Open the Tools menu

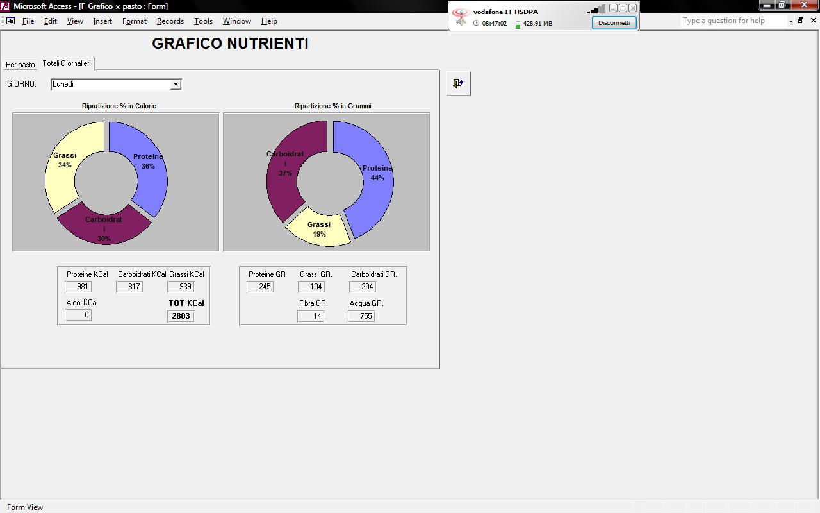coord(203,21)
